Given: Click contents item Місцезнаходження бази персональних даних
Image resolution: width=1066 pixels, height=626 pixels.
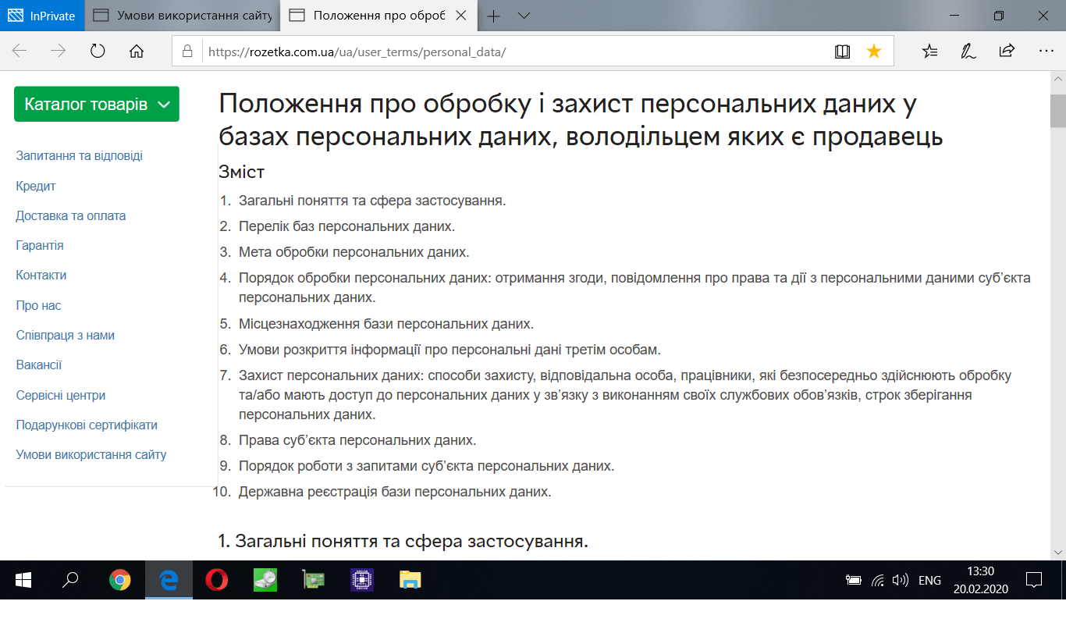Looking at the screenshot, I should 386,323.
